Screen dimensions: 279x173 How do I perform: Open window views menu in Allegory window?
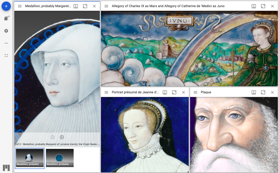click(x=254, y=6)
